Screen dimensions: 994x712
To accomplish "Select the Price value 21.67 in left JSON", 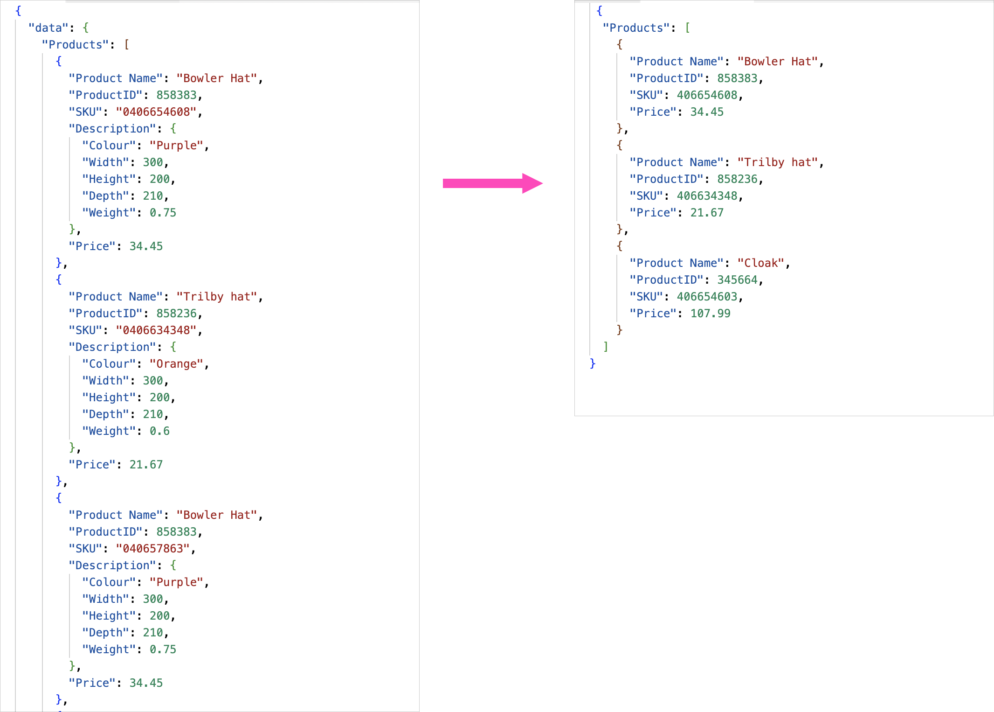I will pos(146,464).
